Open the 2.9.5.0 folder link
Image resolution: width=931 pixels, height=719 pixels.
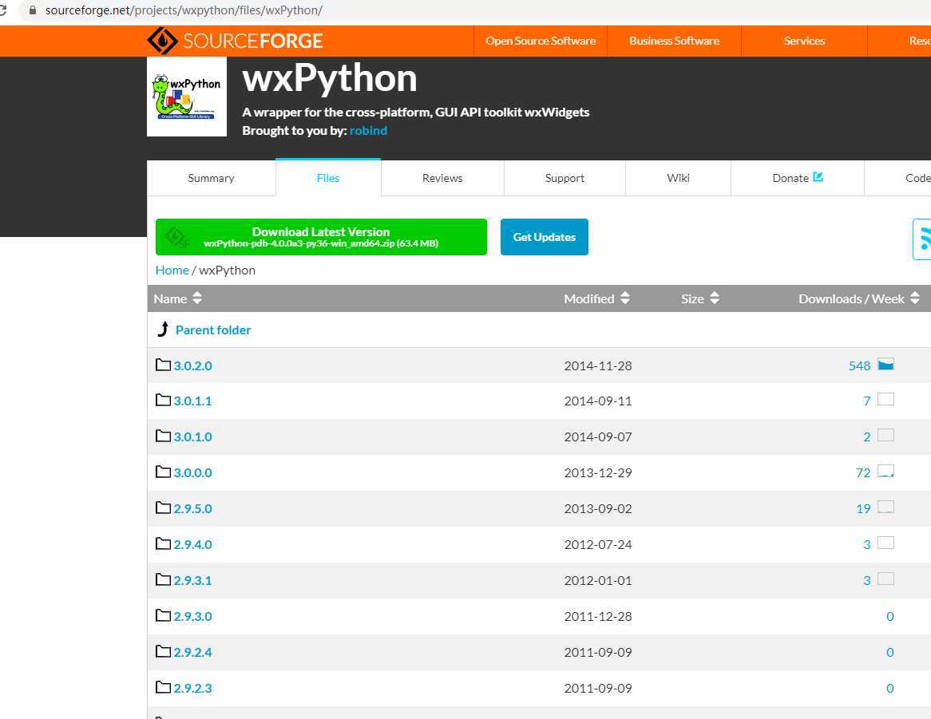tap(192, 508)
